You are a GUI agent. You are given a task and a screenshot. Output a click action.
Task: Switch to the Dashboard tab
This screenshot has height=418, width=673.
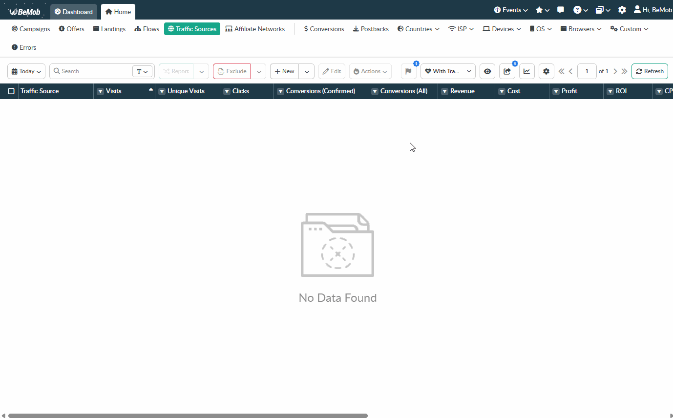74,11
